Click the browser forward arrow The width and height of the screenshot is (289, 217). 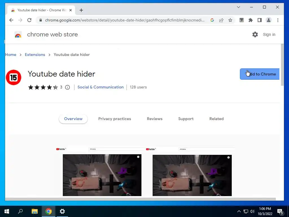[x=20, y=20]
